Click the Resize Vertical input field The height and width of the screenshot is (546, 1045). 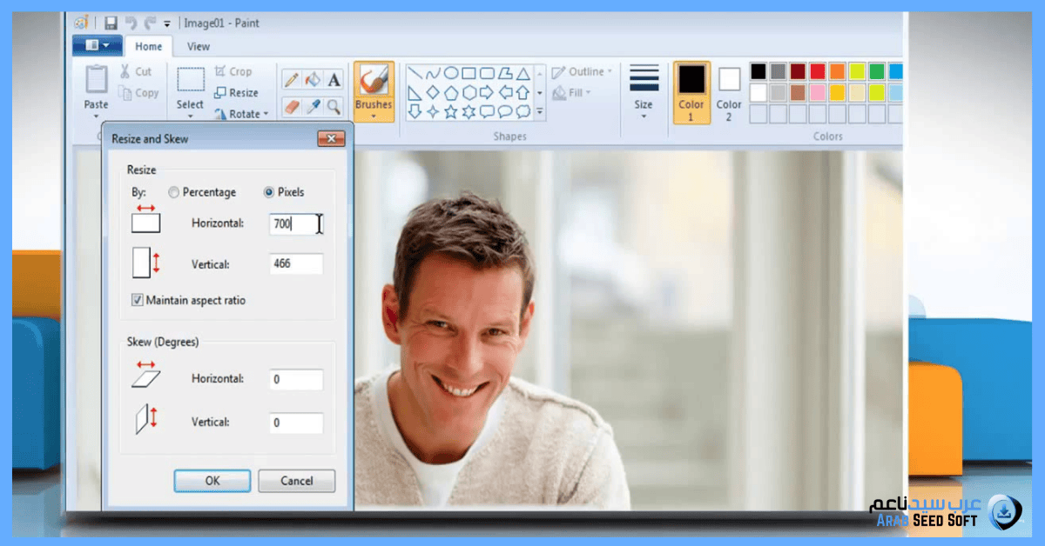[296, 264]
